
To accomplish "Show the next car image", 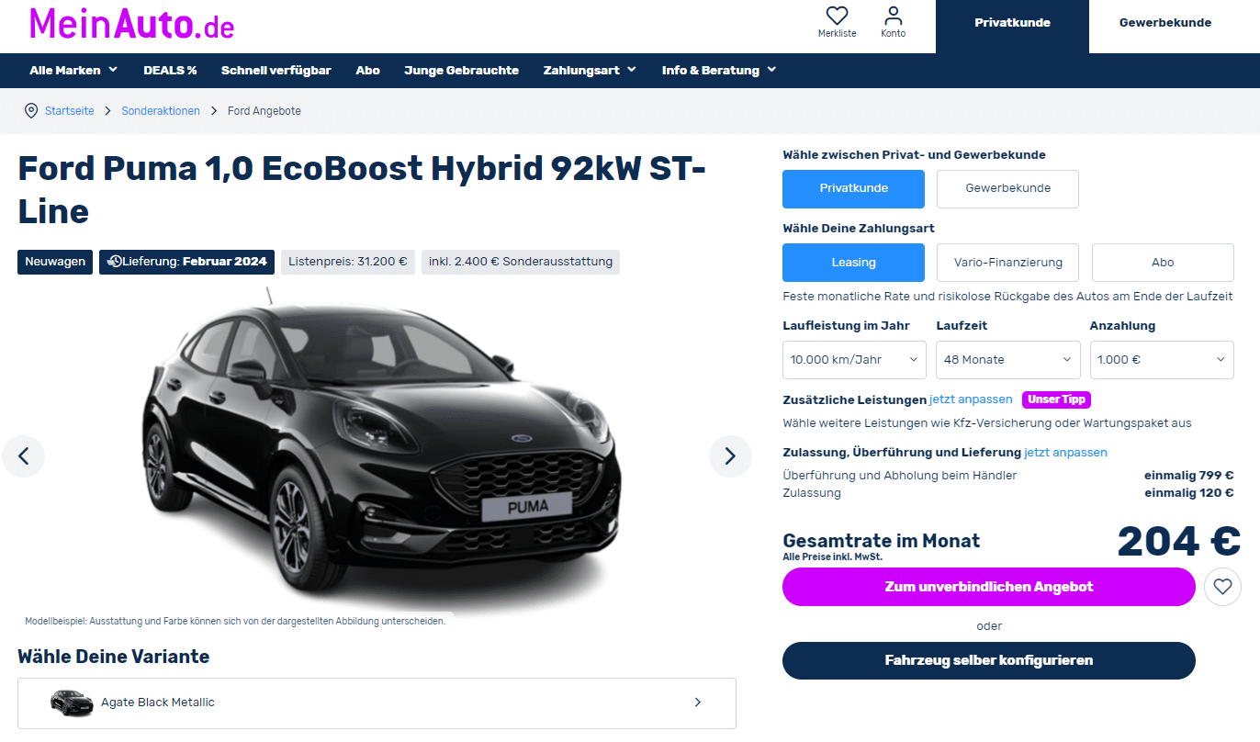I will point(730,455).
